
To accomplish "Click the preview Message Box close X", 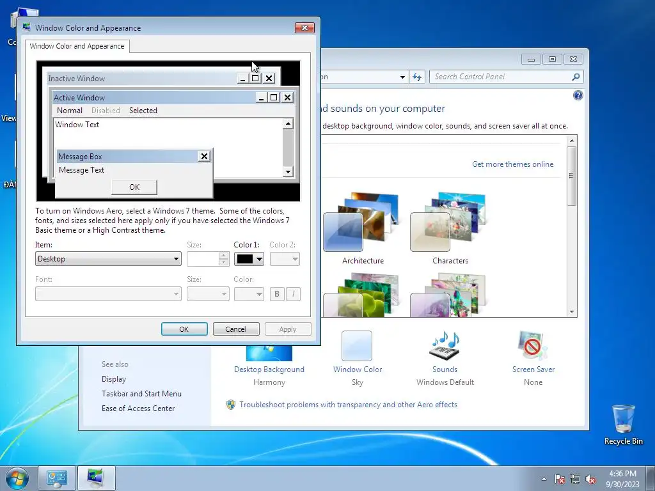I will pyautogui.click(x=204, y=156).
